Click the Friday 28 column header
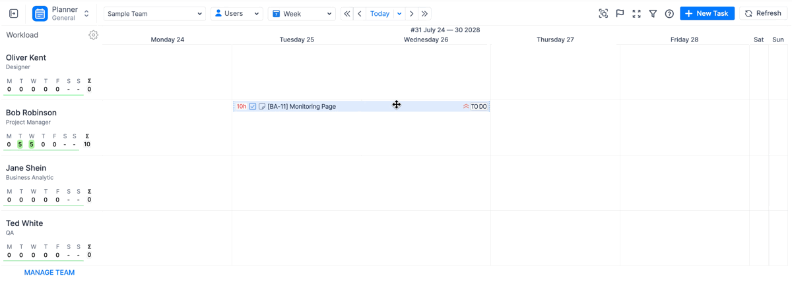Screen dimensions: 792x307 tap(684, 40)
